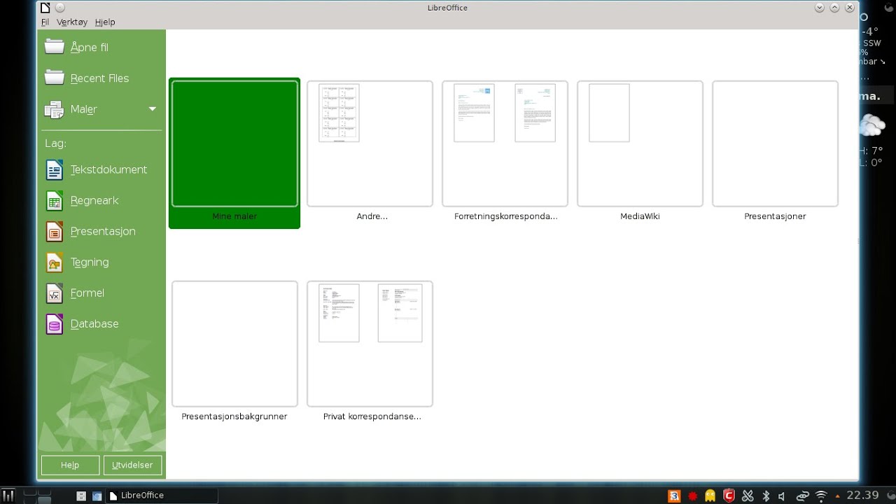The height and width of the screenshot is (504, 896).
Task: Click the scissors clipboard tray icon
Action: [x=748, y=496]
